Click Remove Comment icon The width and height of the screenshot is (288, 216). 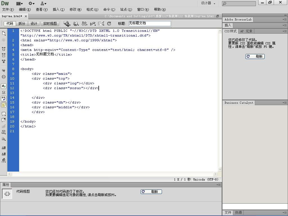click(x=4, y=120)
